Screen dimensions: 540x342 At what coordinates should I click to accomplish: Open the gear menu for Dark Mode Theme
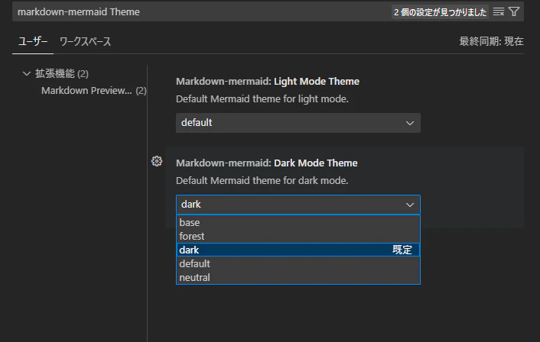(x=157, y=161)
